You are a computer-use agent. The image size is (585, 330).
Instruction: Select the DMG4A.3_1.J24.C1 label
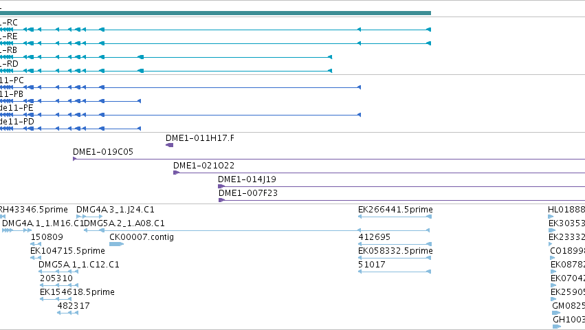tap(115, 210)
